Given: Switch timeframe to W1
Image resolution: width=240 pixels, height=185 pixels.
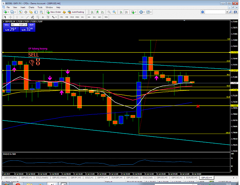Looking at the screenshot, I should click(x=99, y=17).
